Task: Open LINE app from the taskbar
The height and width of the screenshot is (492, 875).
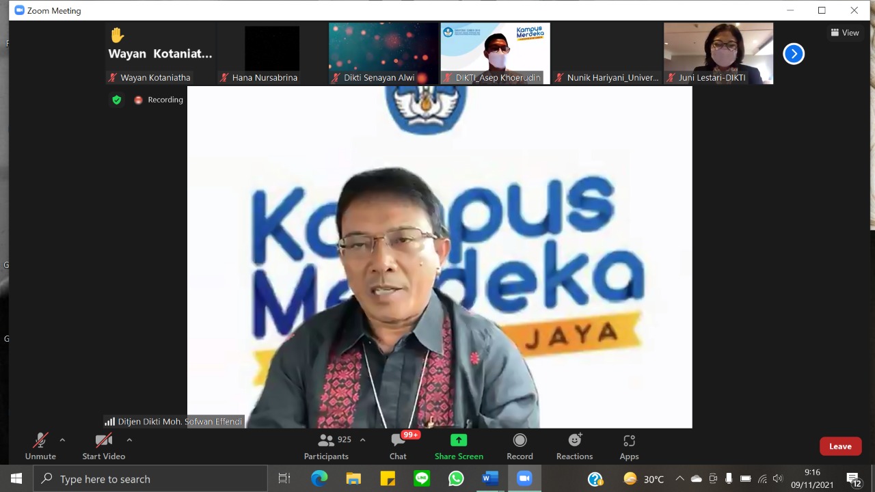Action: pos(422,479)
